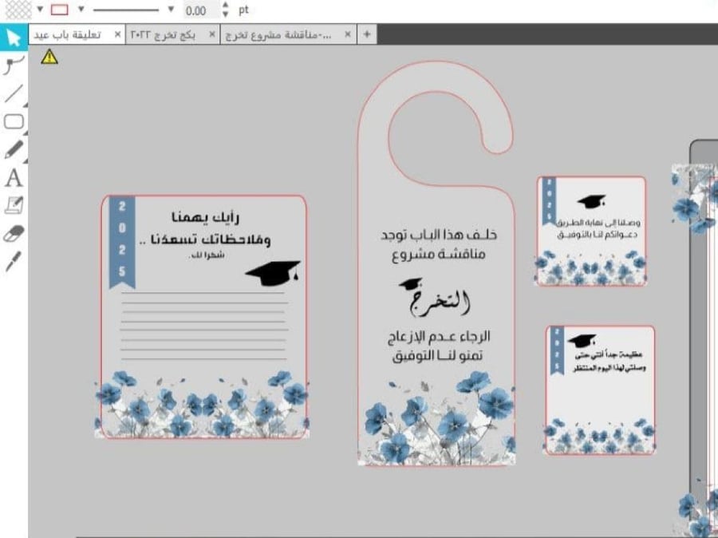
Task: Click the خلف هذا الباب توجد text
Action: 439,235
